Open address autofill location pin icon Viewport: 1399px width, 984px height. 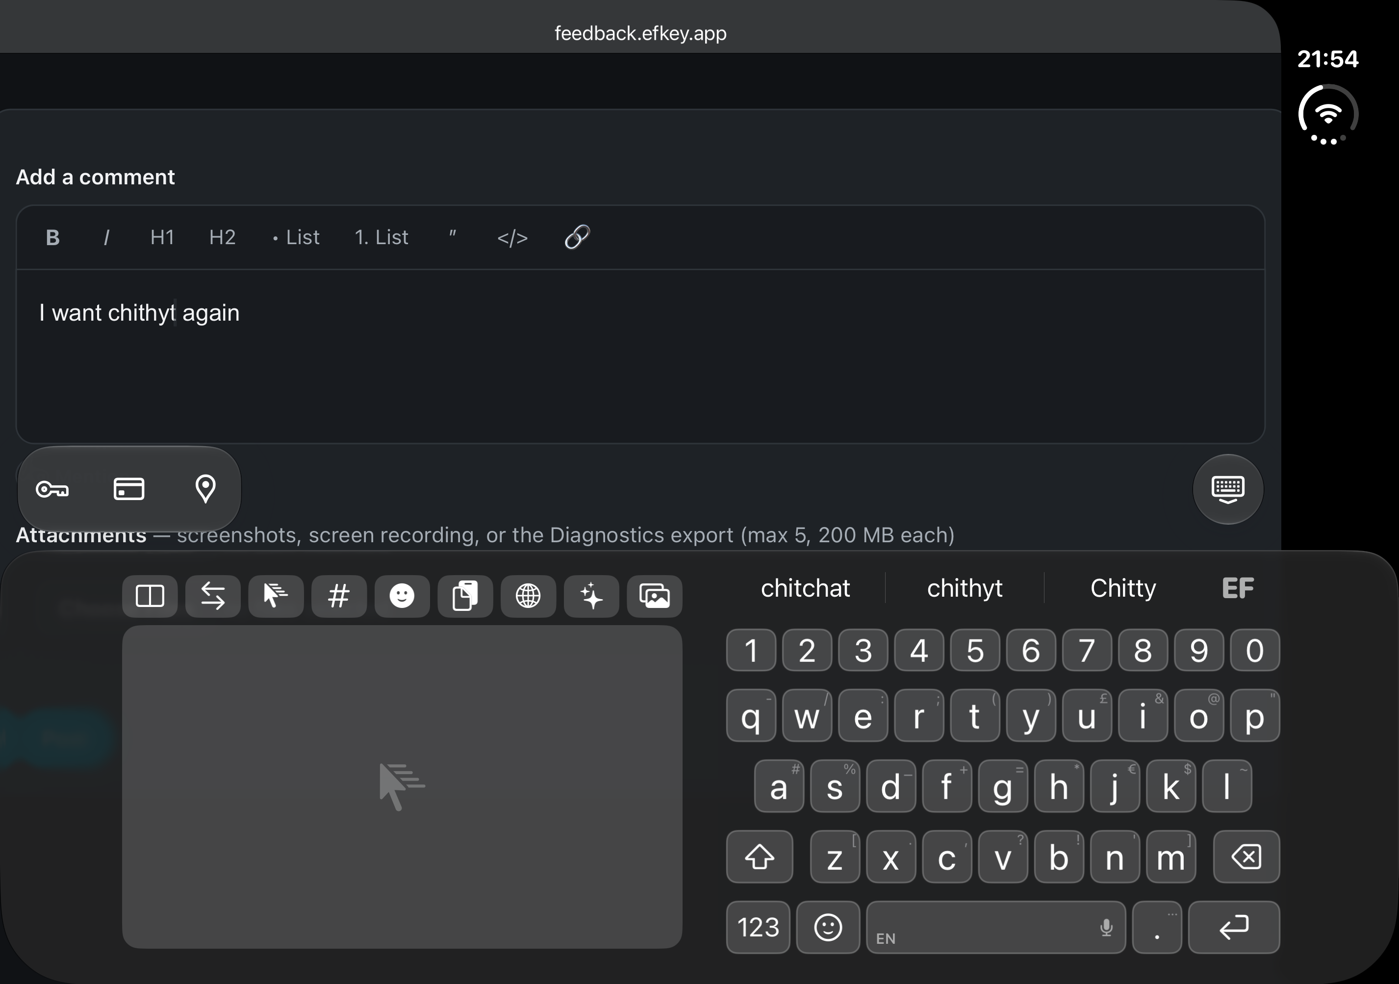[x=205, y=489]
